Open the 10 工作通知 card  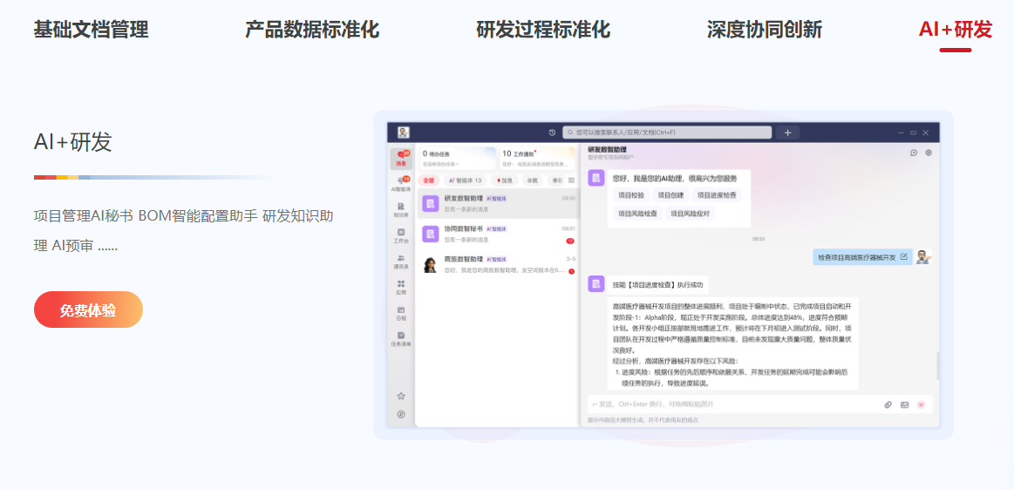(x=537, y=159)
